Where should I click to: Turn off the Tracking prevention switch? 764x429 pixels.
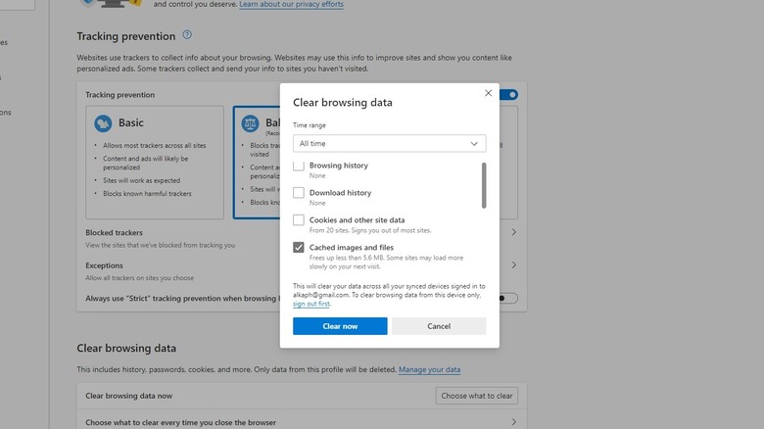pyautogui.click(x=509, y=95)
